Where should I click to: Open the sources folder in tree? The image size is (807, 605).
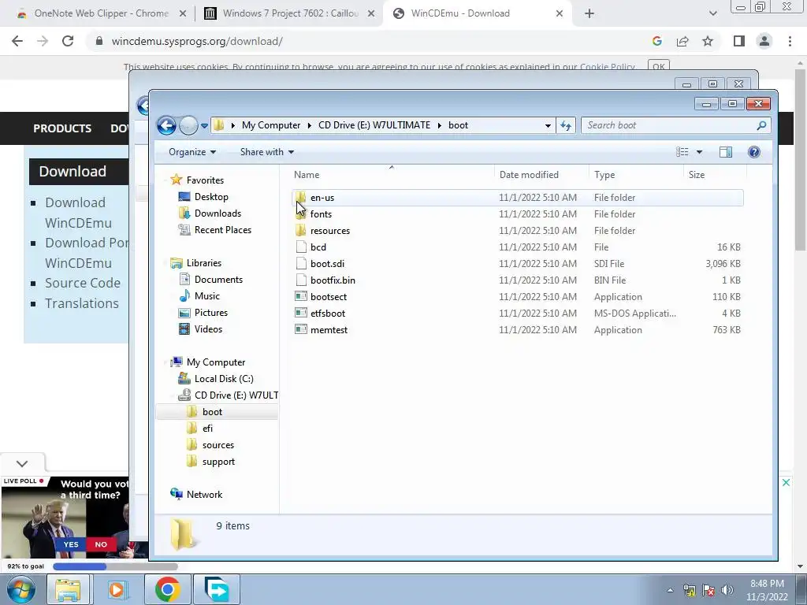click(218, 445)
